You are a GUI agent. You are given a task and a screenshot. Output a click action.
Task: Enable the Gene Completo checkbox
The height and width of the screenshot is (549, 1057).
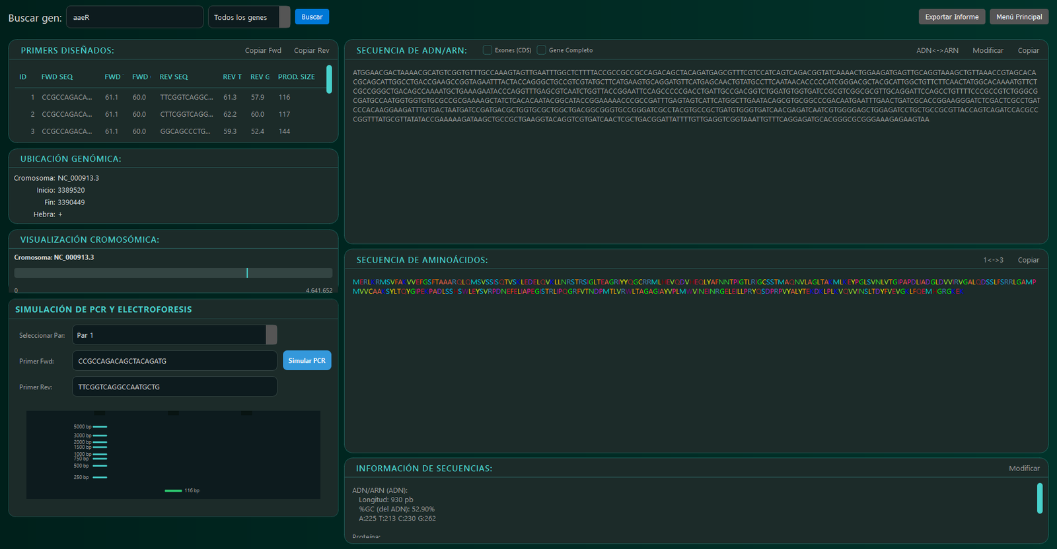tap(542, 50)
